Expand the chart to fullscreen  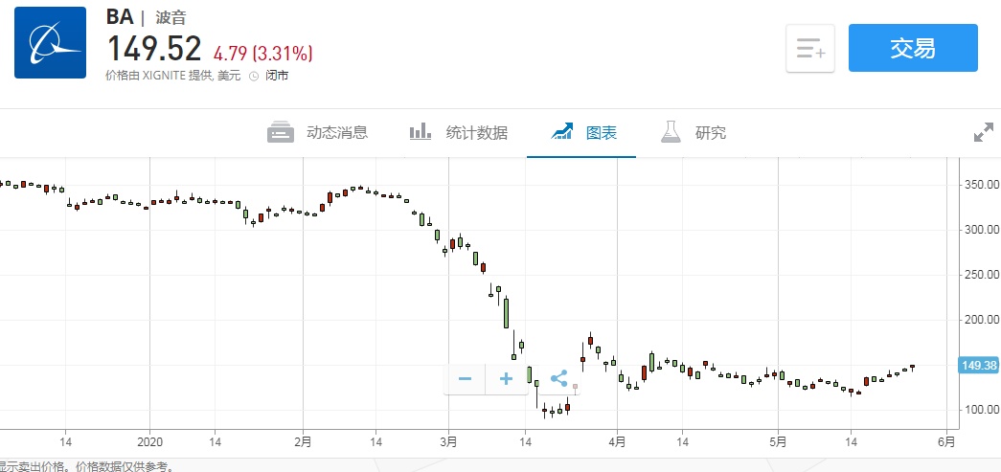point(983,133)
